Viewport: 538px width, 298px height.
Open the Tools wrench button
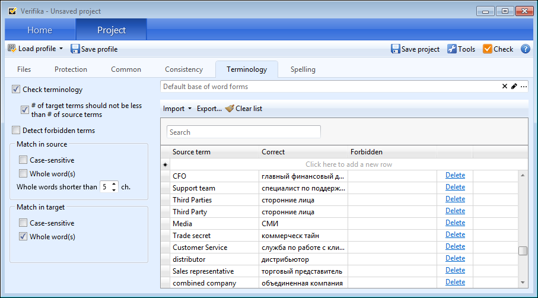tap(461, 49)
